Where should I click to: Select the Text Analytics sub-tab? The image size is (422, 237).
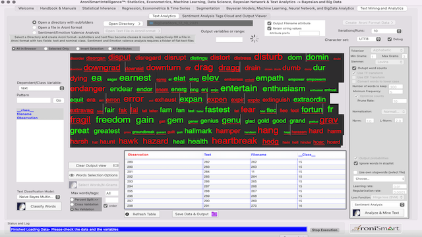pos(164,16)
